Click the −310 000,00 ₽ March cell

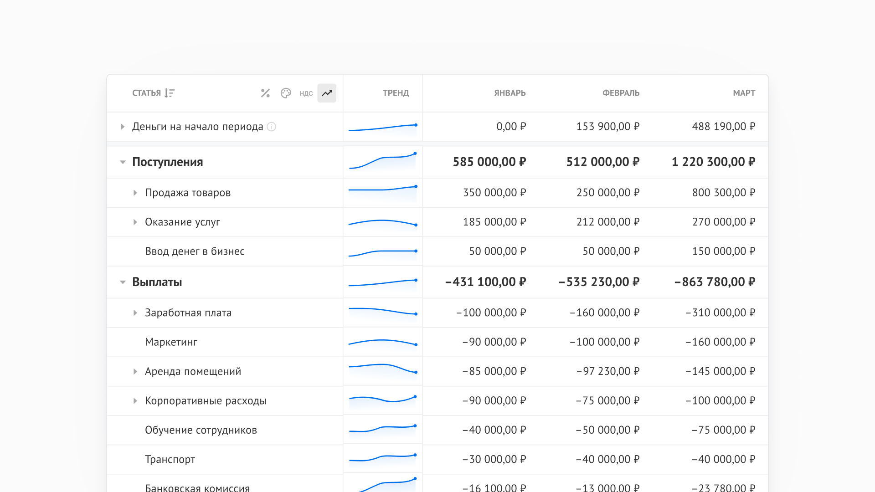coord(721,313)
